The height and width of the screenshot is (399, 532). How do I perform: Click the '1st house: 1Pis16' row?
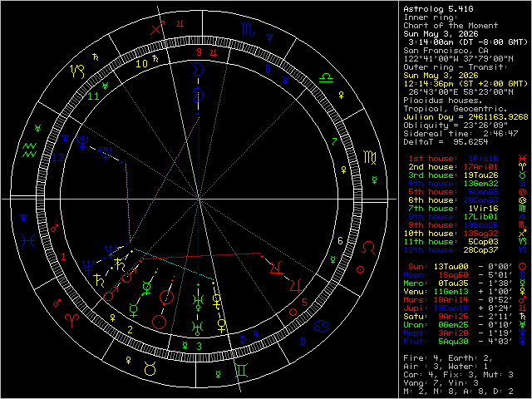(453, 159)
